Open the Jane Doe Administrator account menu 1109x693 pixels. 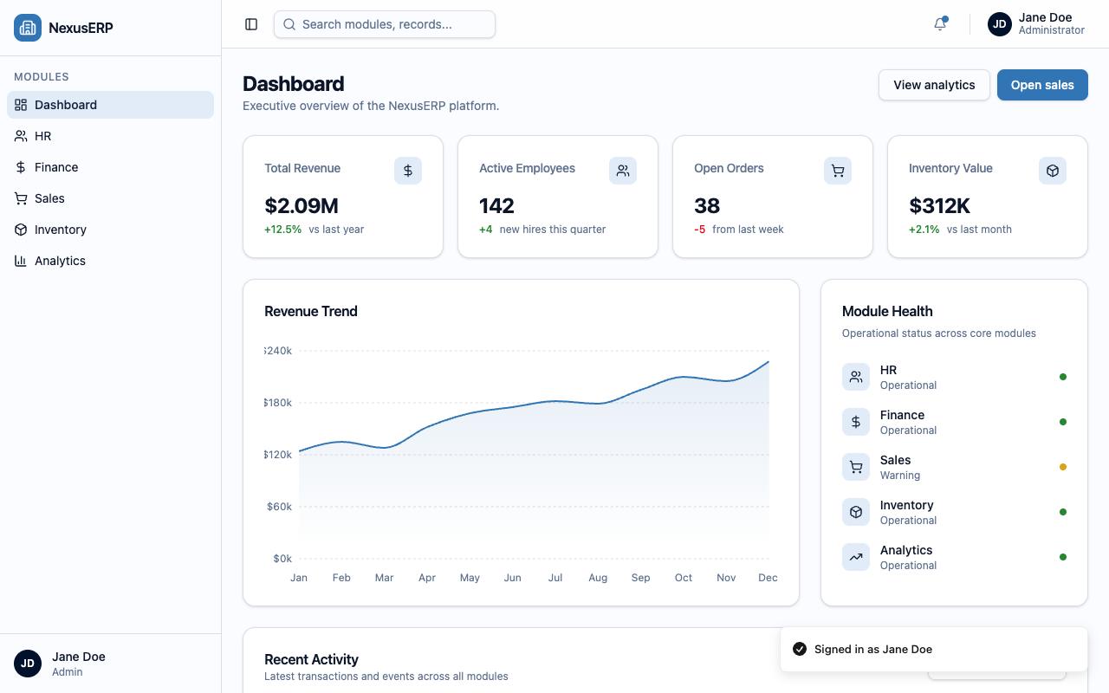click(1036, 24)
